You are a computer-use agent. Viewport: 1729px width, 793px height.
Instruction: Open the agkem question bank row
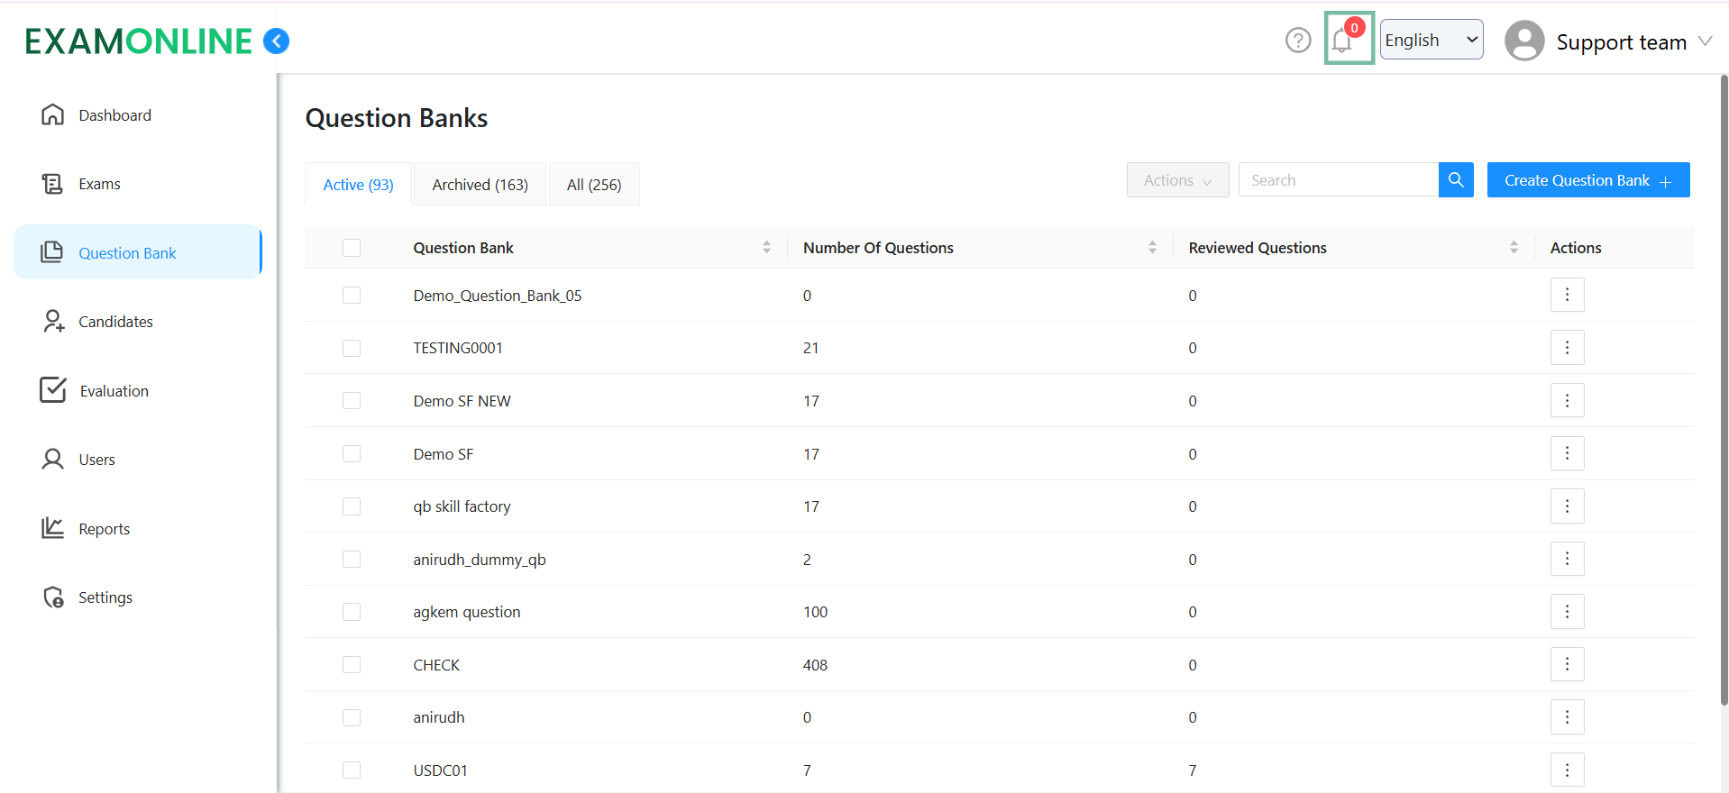point(467,612)
